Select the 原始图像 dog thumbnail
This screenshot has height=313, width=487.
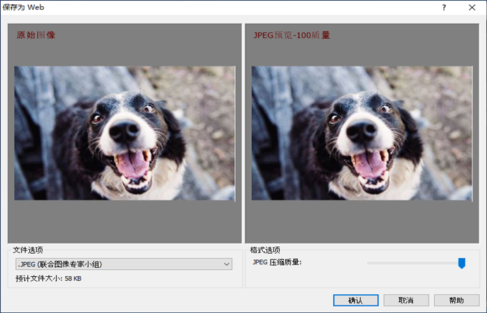125,133
